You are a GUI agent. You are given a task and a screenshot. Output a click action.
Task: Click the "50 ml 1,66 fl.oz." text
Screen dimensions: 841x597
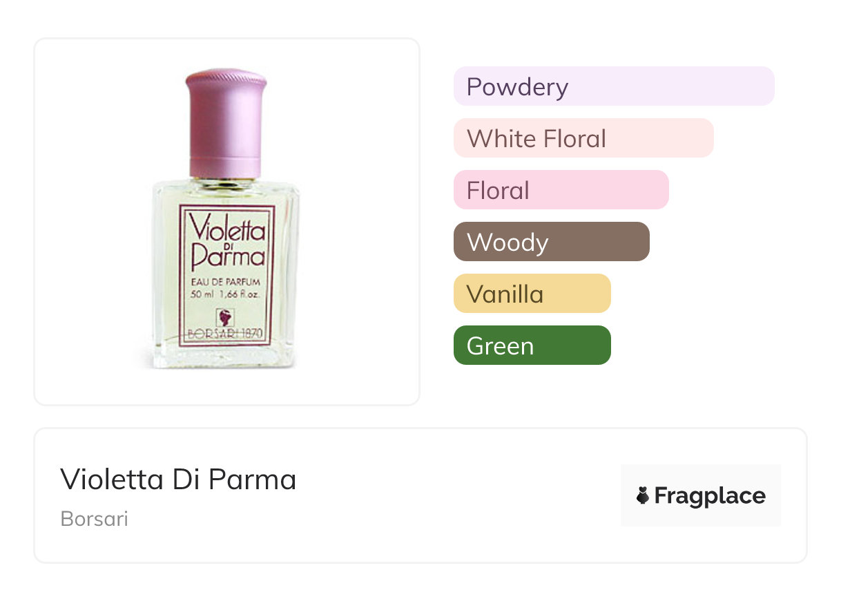(x=226, y=294)
